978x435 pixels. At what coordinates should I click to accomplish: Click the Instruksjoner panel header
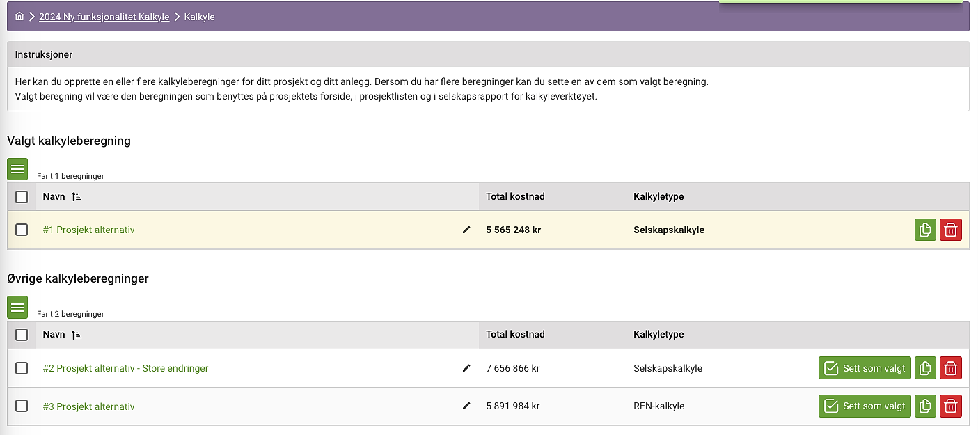point(488,54)
